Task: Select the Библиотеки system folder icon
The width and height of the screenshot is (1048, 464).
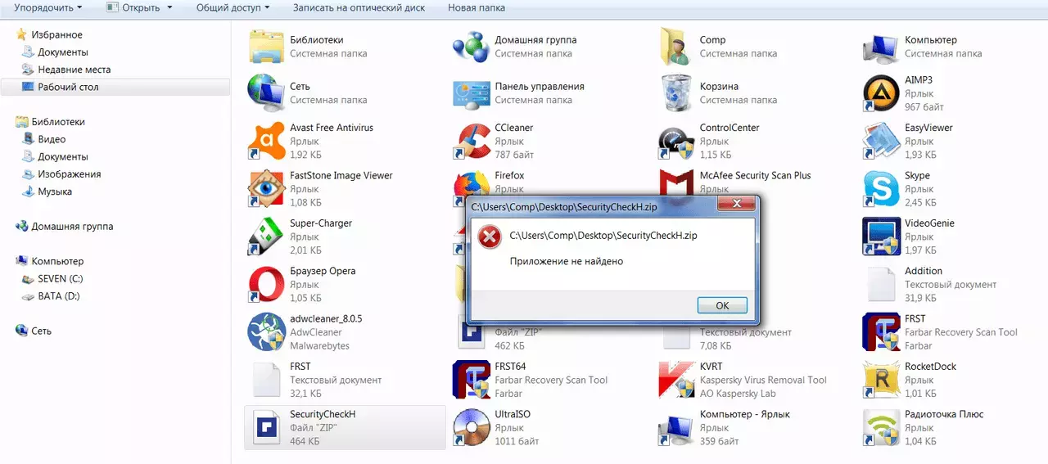Action: (x=266, y=47)
